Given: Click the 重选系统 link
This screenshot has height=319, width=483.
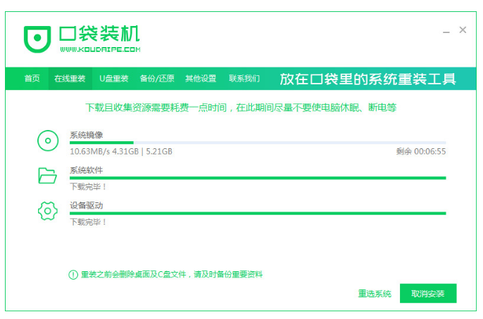Looking at the screenshot, I should [x=375, y=294].
